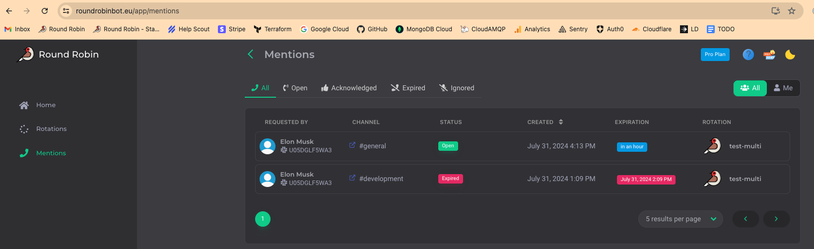Viewport: 814px width, 249px height.
Task: Open the Cloudflare bookmark
Action: (x=652, y=29)
